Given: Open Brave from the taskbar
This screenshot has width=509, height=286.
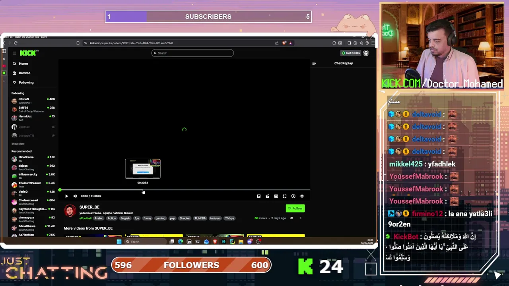Looking at the screenshot, I should click(x=215, y=242).
